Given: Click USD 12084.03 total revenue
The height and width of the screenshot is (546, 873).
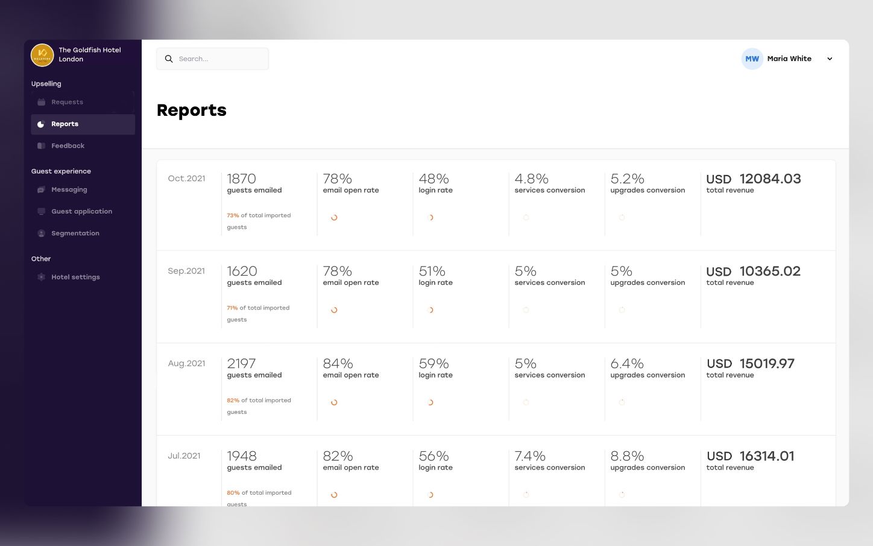Looking at the screenshot, I should coord(754,179).
